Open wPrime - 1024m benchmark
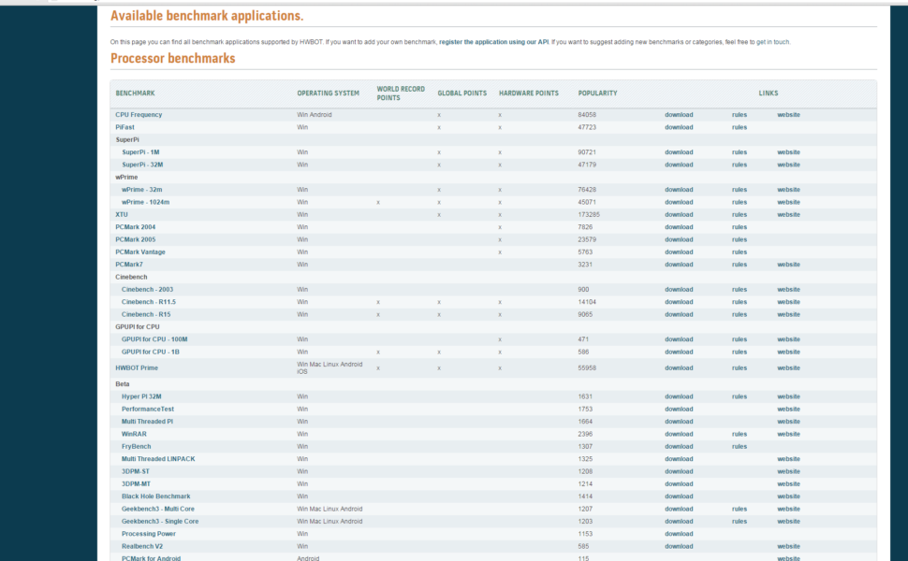Image resolution: width=908 pixels, height=561 pixels. click(x=145, y=202)
